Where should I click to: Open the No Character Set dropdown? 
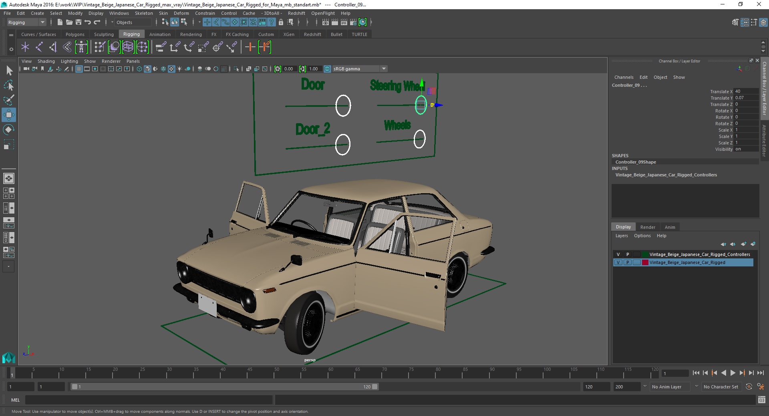pos(721,387)
